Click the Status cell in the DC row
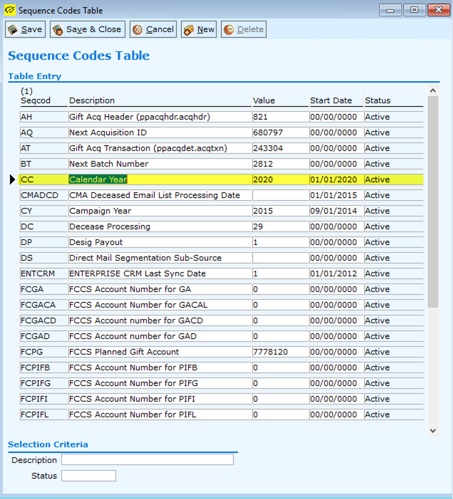Image resolution: width=453 pixels, height=499 pixels. [x=394, y=226]
